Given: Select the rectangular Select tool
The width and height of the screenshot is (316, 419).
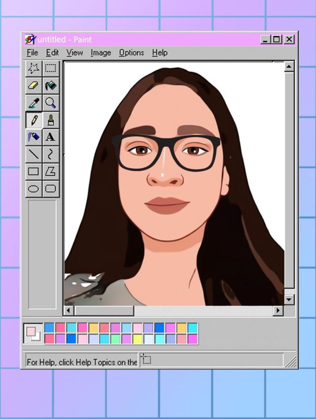Looking at the screenshot, I should (51, 68).
